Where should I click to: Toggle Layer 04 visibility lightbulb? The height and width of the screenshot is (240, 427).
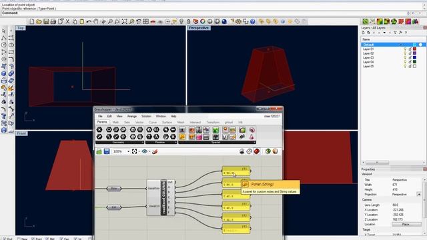[x=405, y=62]
